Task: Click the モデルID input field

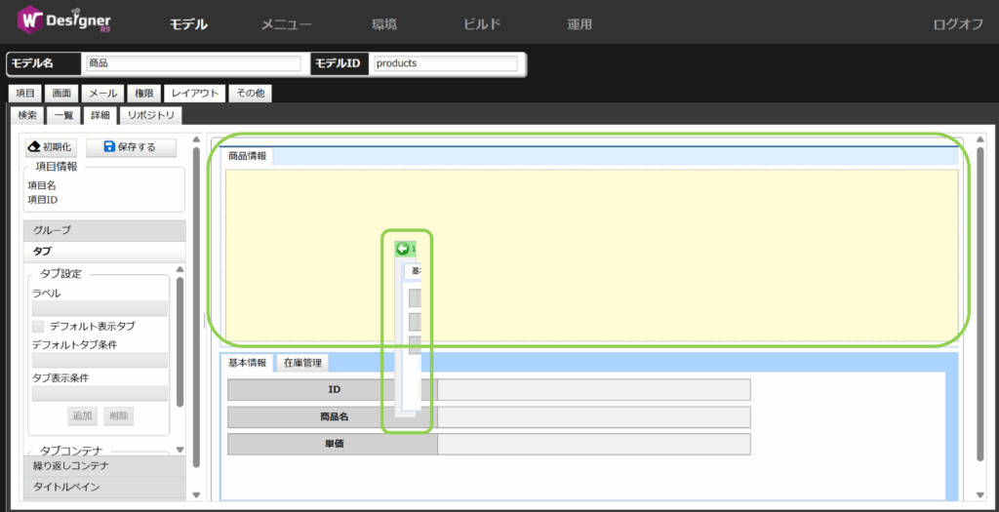Action: click(x=445, y=63)
